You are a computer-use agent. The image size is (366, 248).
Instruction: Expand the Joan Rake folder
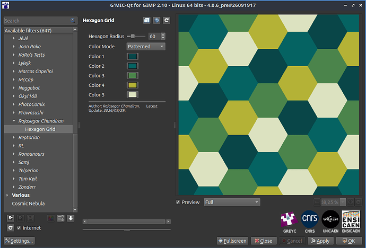(x=14, y=47)
